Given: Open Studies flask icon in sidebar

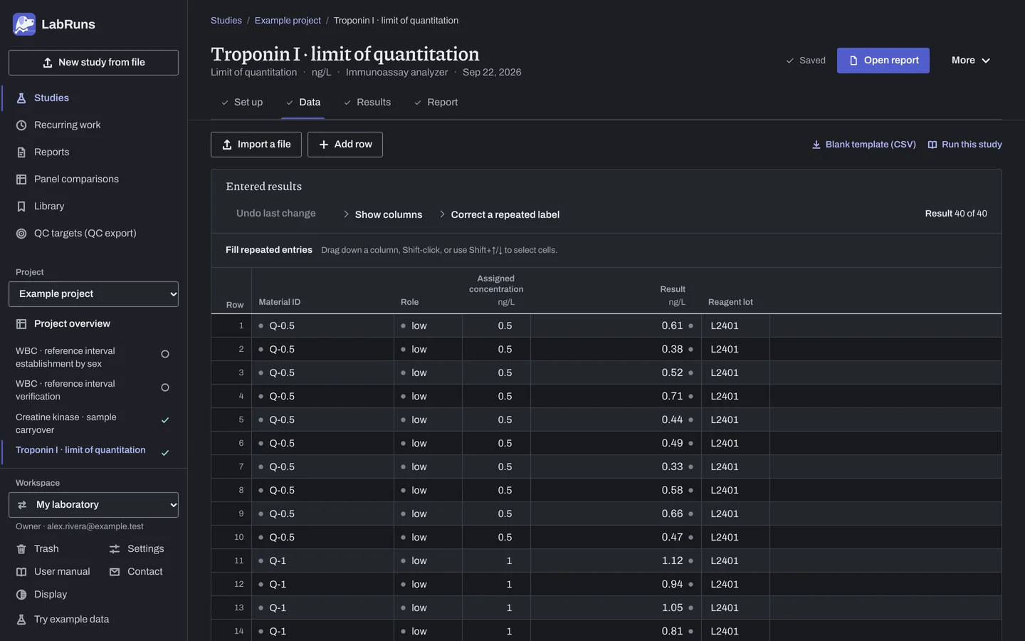Looking at the screenshot, I should 21,98.
